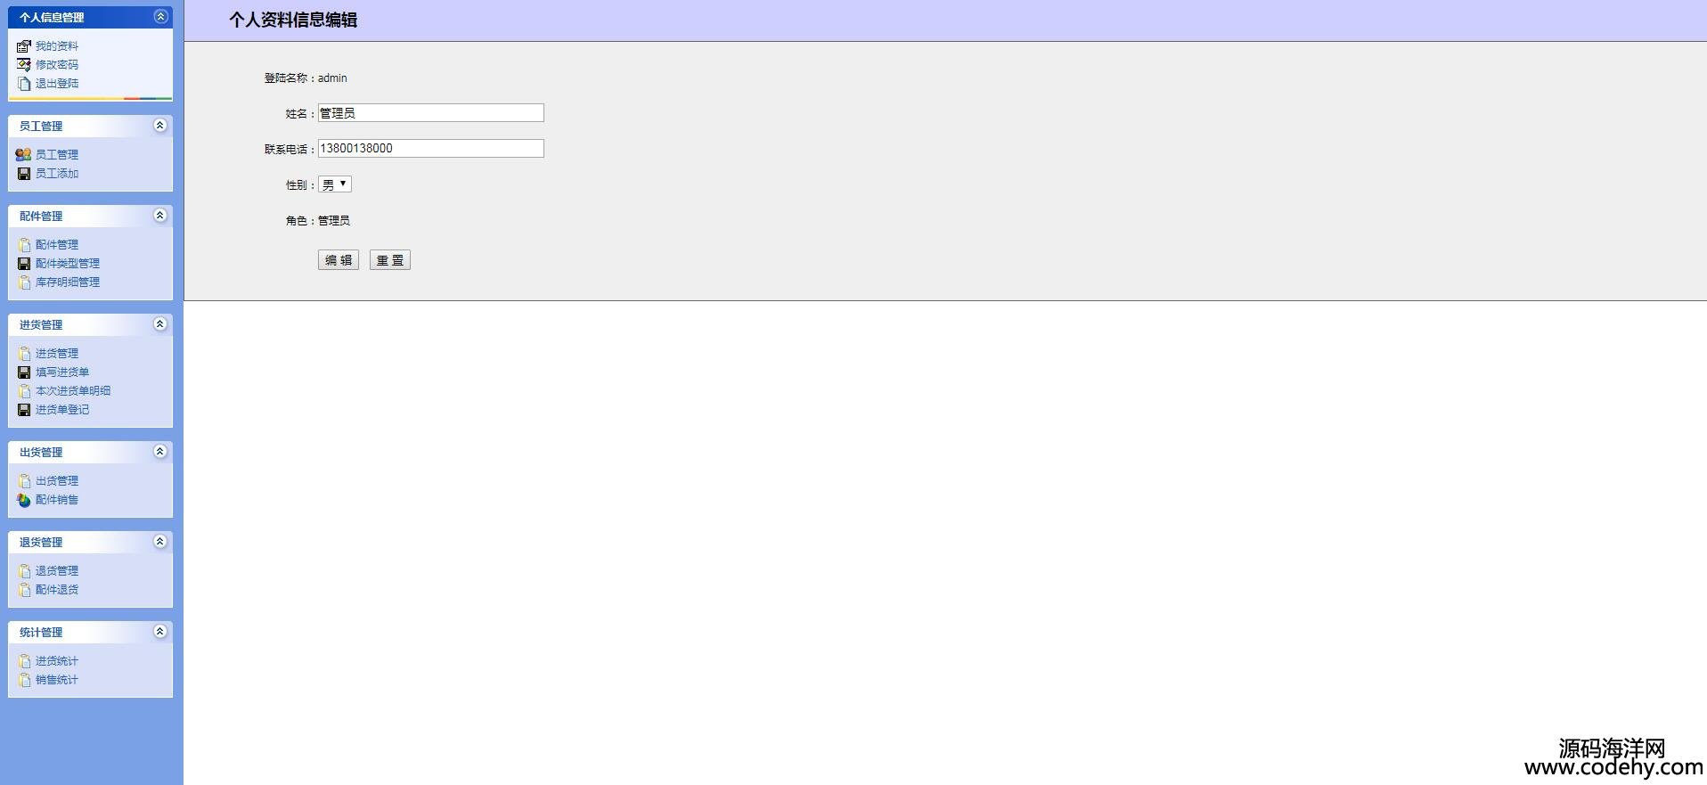The image size is (1707, 785).
Task: Collapse the 进货管理 section chevron
Action: pos(160,324)
